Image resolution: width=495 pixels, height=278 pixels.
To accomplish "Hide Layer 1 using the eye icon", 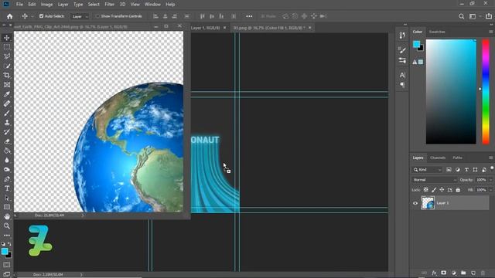I will pyautogui.click(x=415, y=203).
